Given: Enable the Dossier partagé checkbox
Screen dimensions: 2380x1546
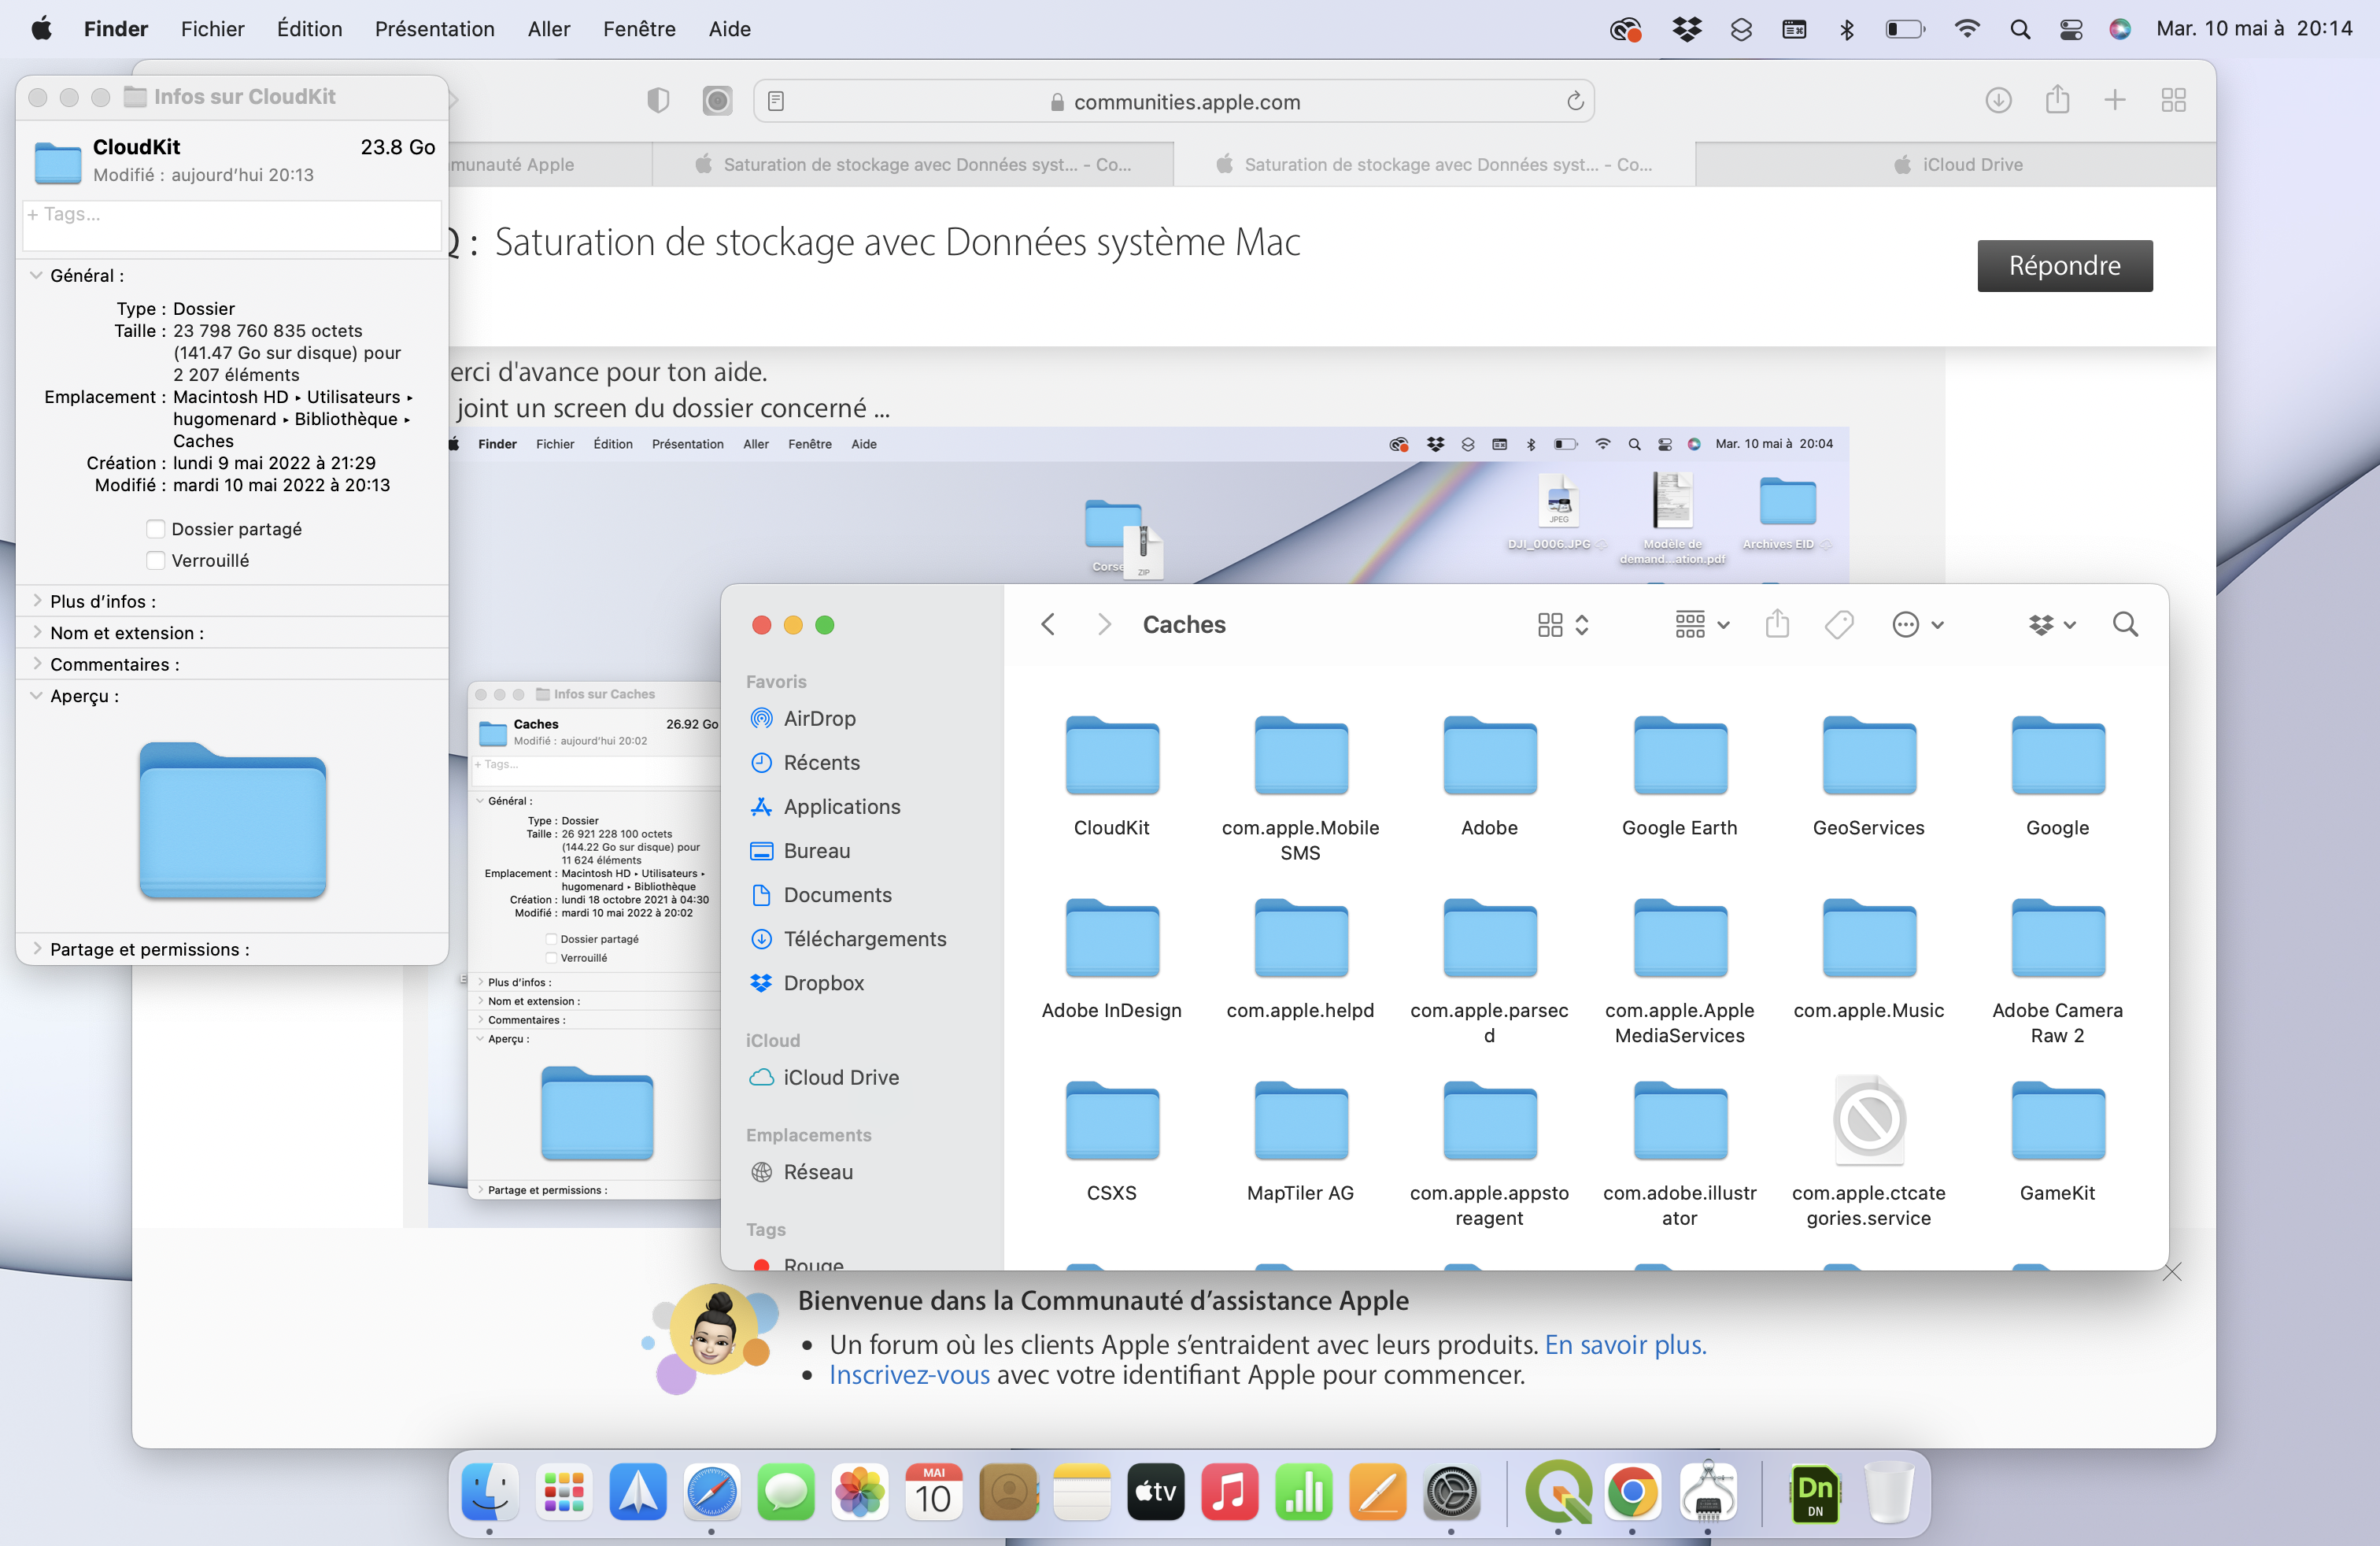Looking at the screenshot, I should tap(156, 529).
